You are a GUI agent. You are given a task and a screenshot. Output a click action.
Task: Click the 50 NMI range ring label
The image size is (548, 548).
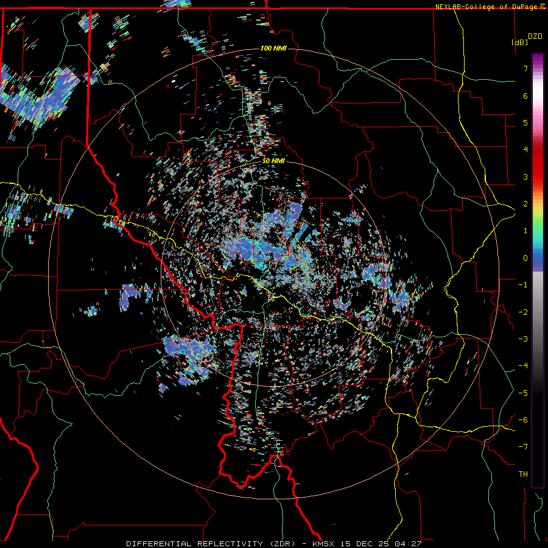[273, 161]
